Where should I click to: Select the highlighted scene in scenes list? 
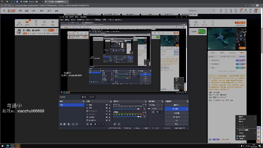tap(71, 105)
